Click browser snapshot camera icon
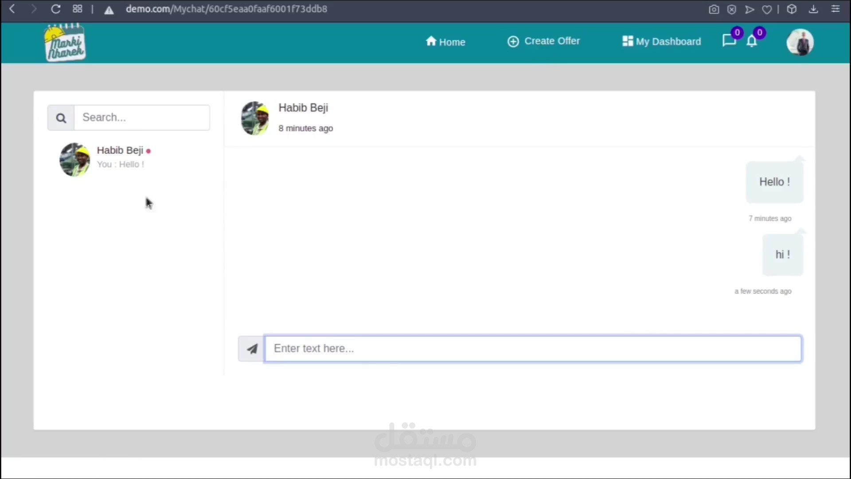 (714, 9)
